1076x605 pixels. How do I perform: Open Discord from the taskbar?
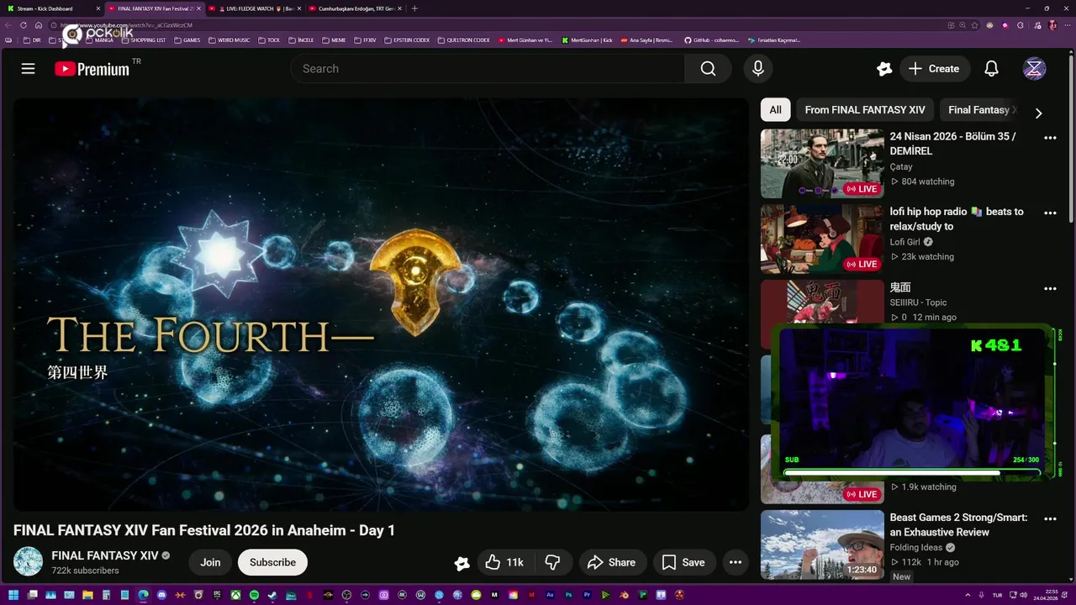(x=161, y=595)
